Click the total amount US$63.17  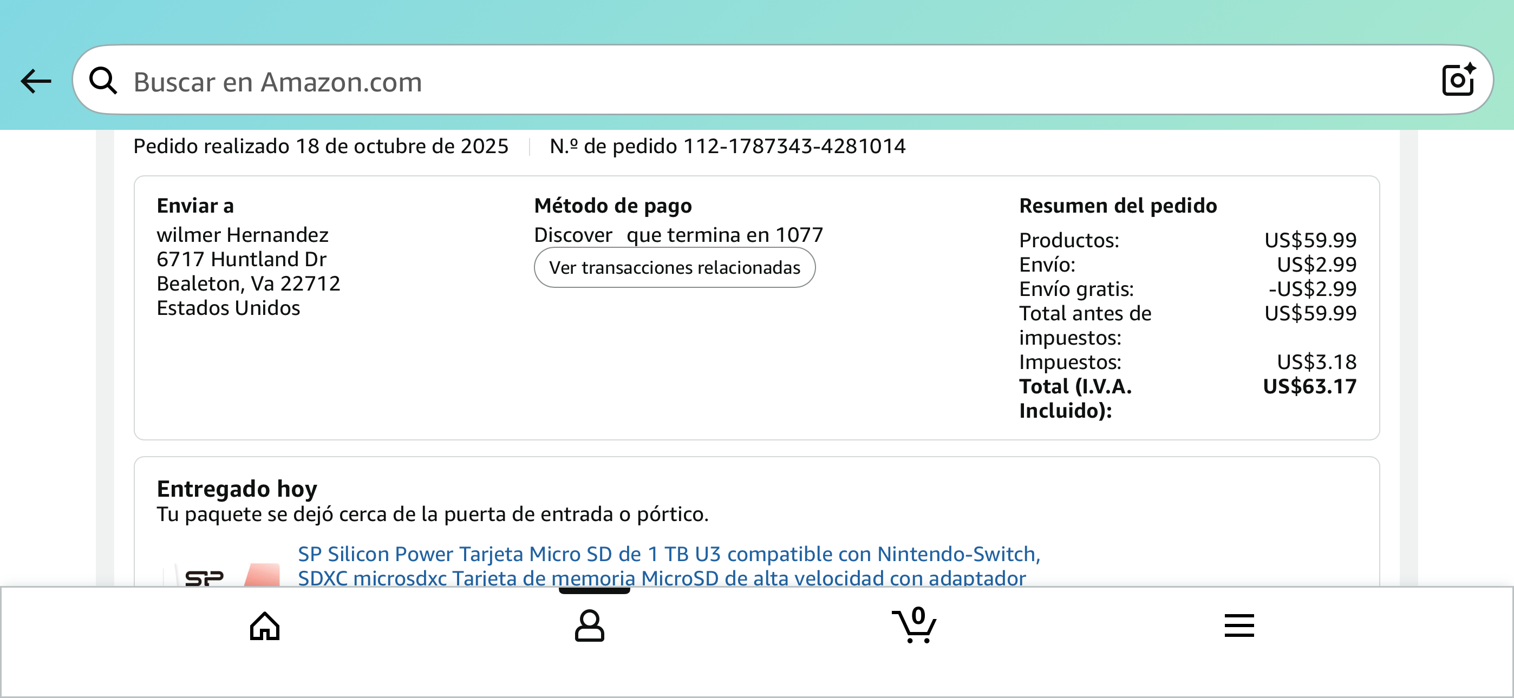click(x=1309, y=386)
